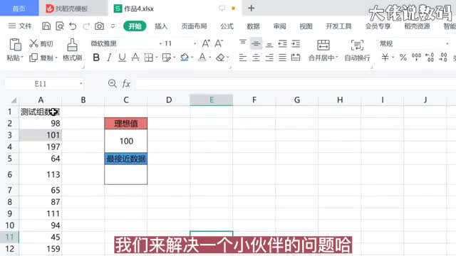Image resolution: width=456 pixels, height=256 pixels.
Task: Click distributed alignment icon
Action: tap(296, 58)
